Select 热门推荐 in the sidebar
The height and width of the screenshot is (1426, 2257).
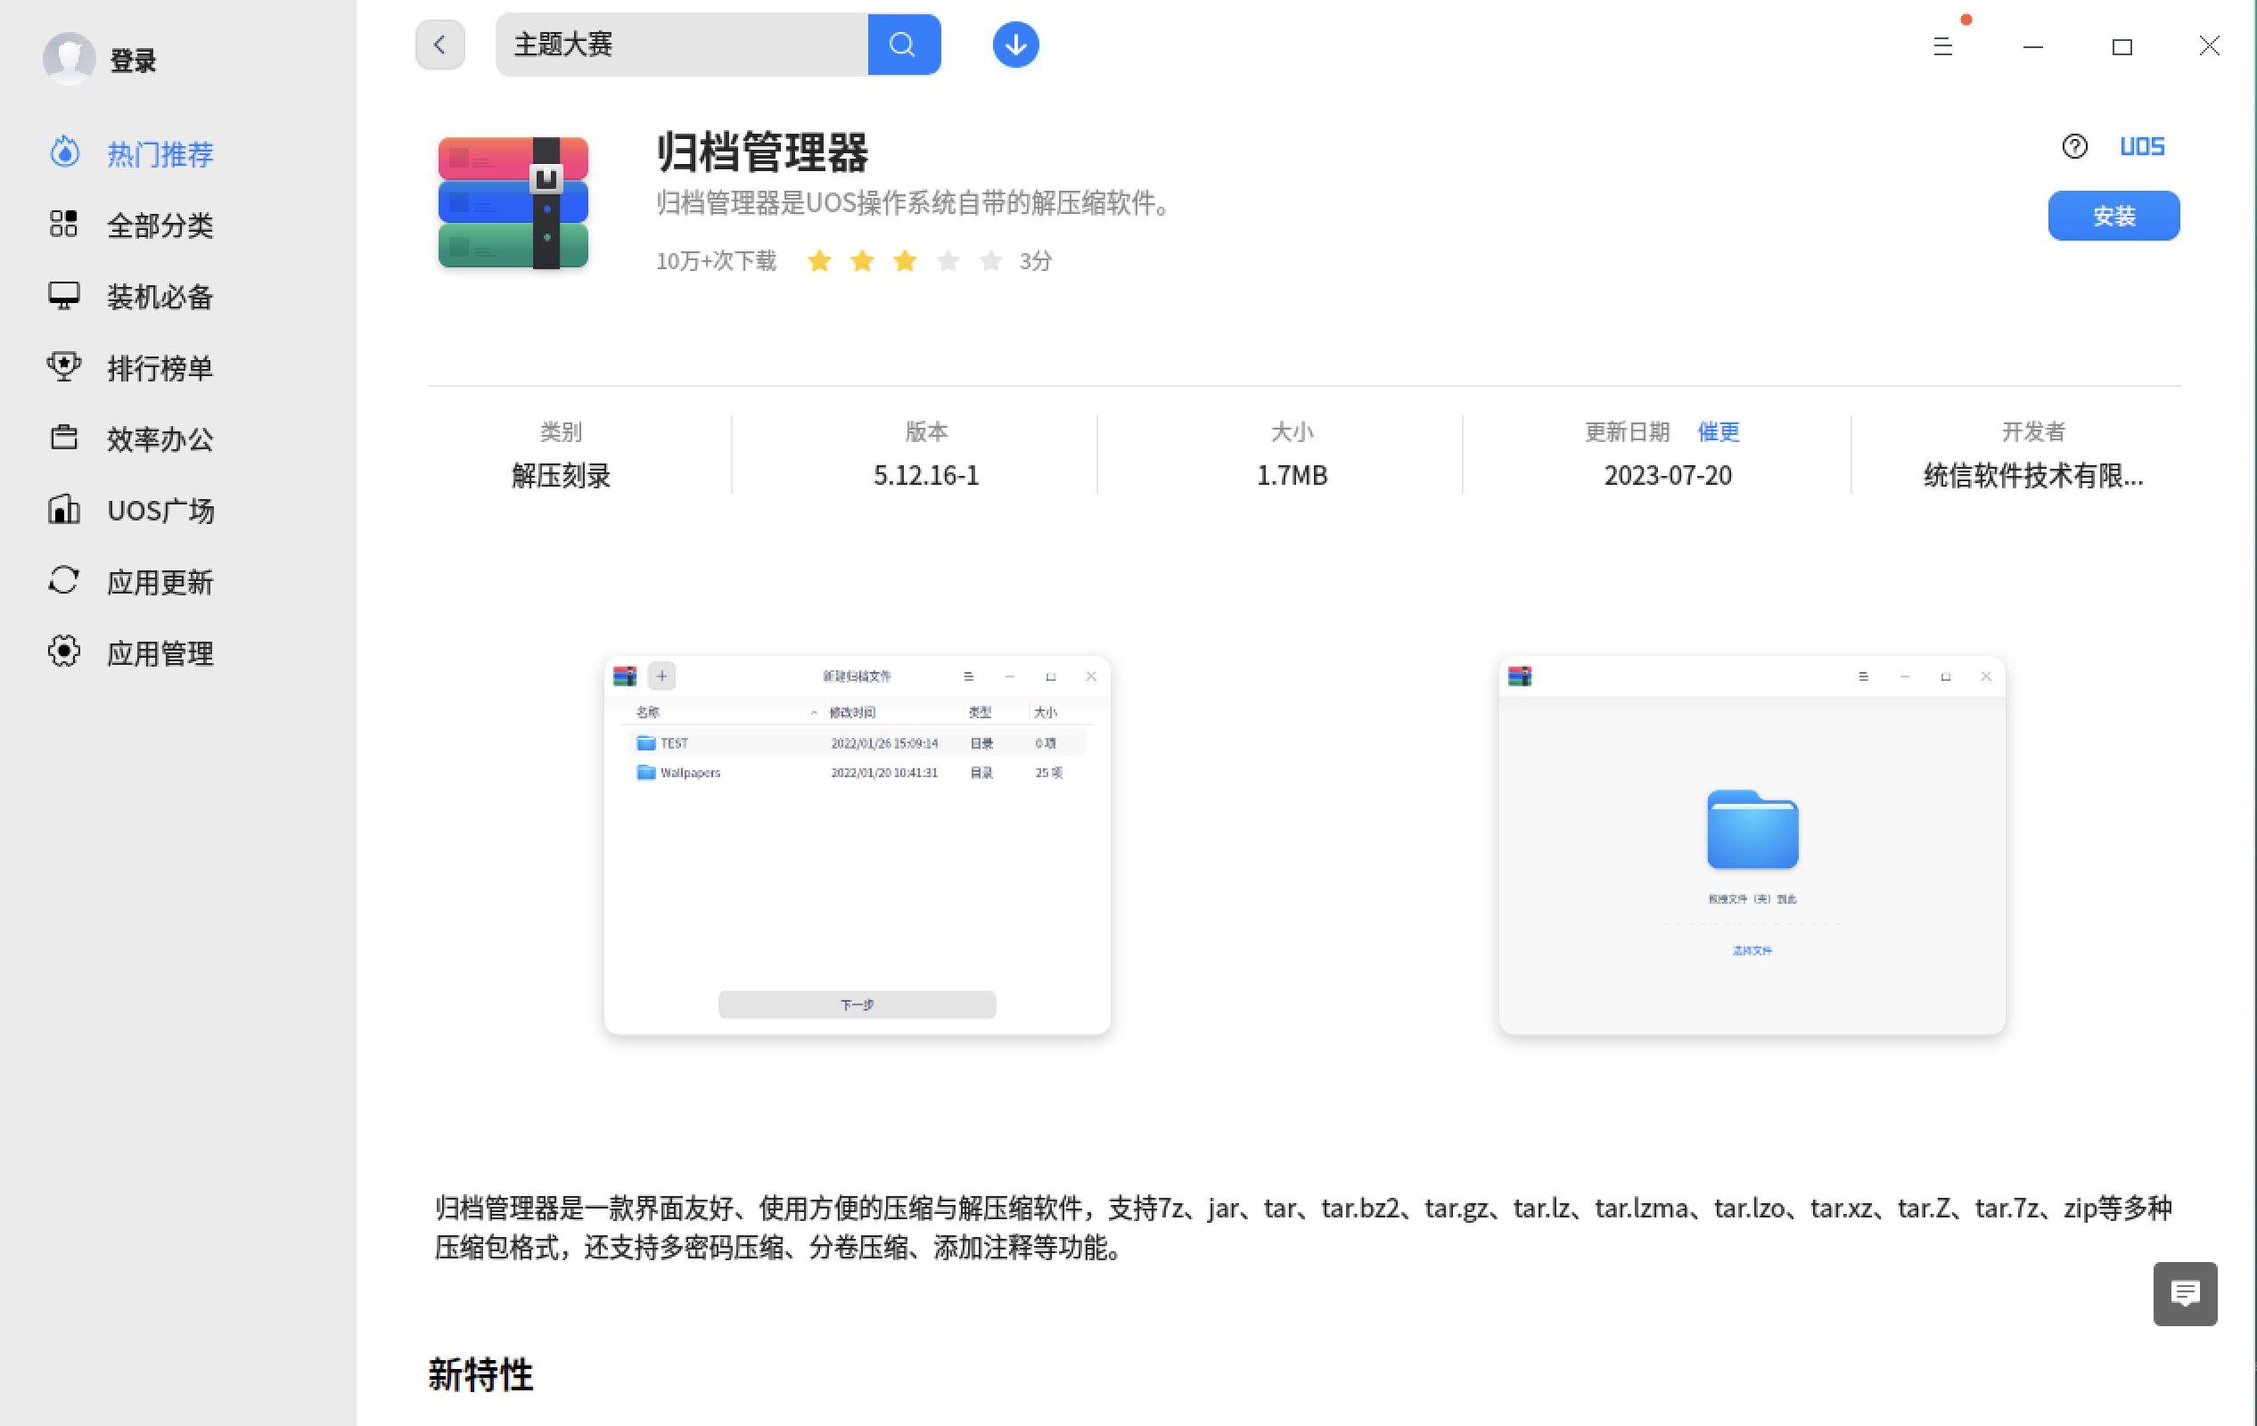pyautogui.click(x=160, y=153)
